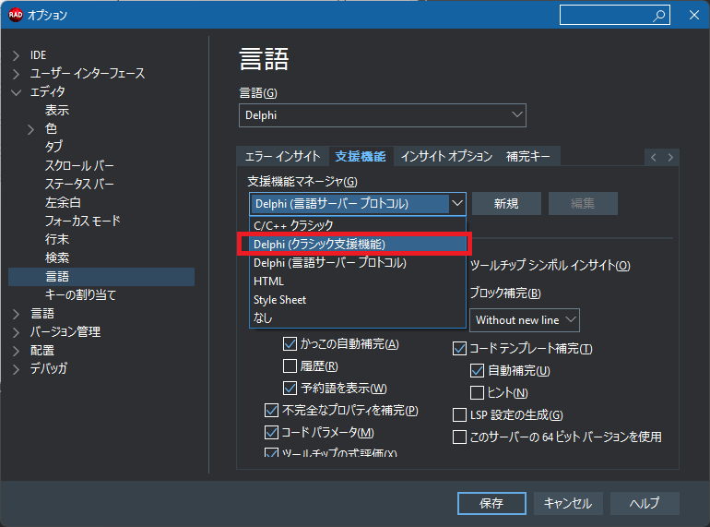The width and height of the screenshot is (710, 527).
Task: Toggle コード テンプレート補完(T) checkbox
Action: 459,349
